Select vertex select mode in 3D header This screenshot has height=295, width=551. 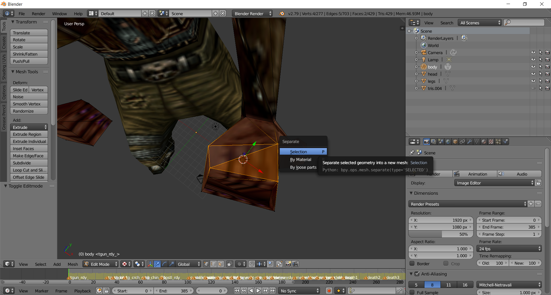coord(206,264)
